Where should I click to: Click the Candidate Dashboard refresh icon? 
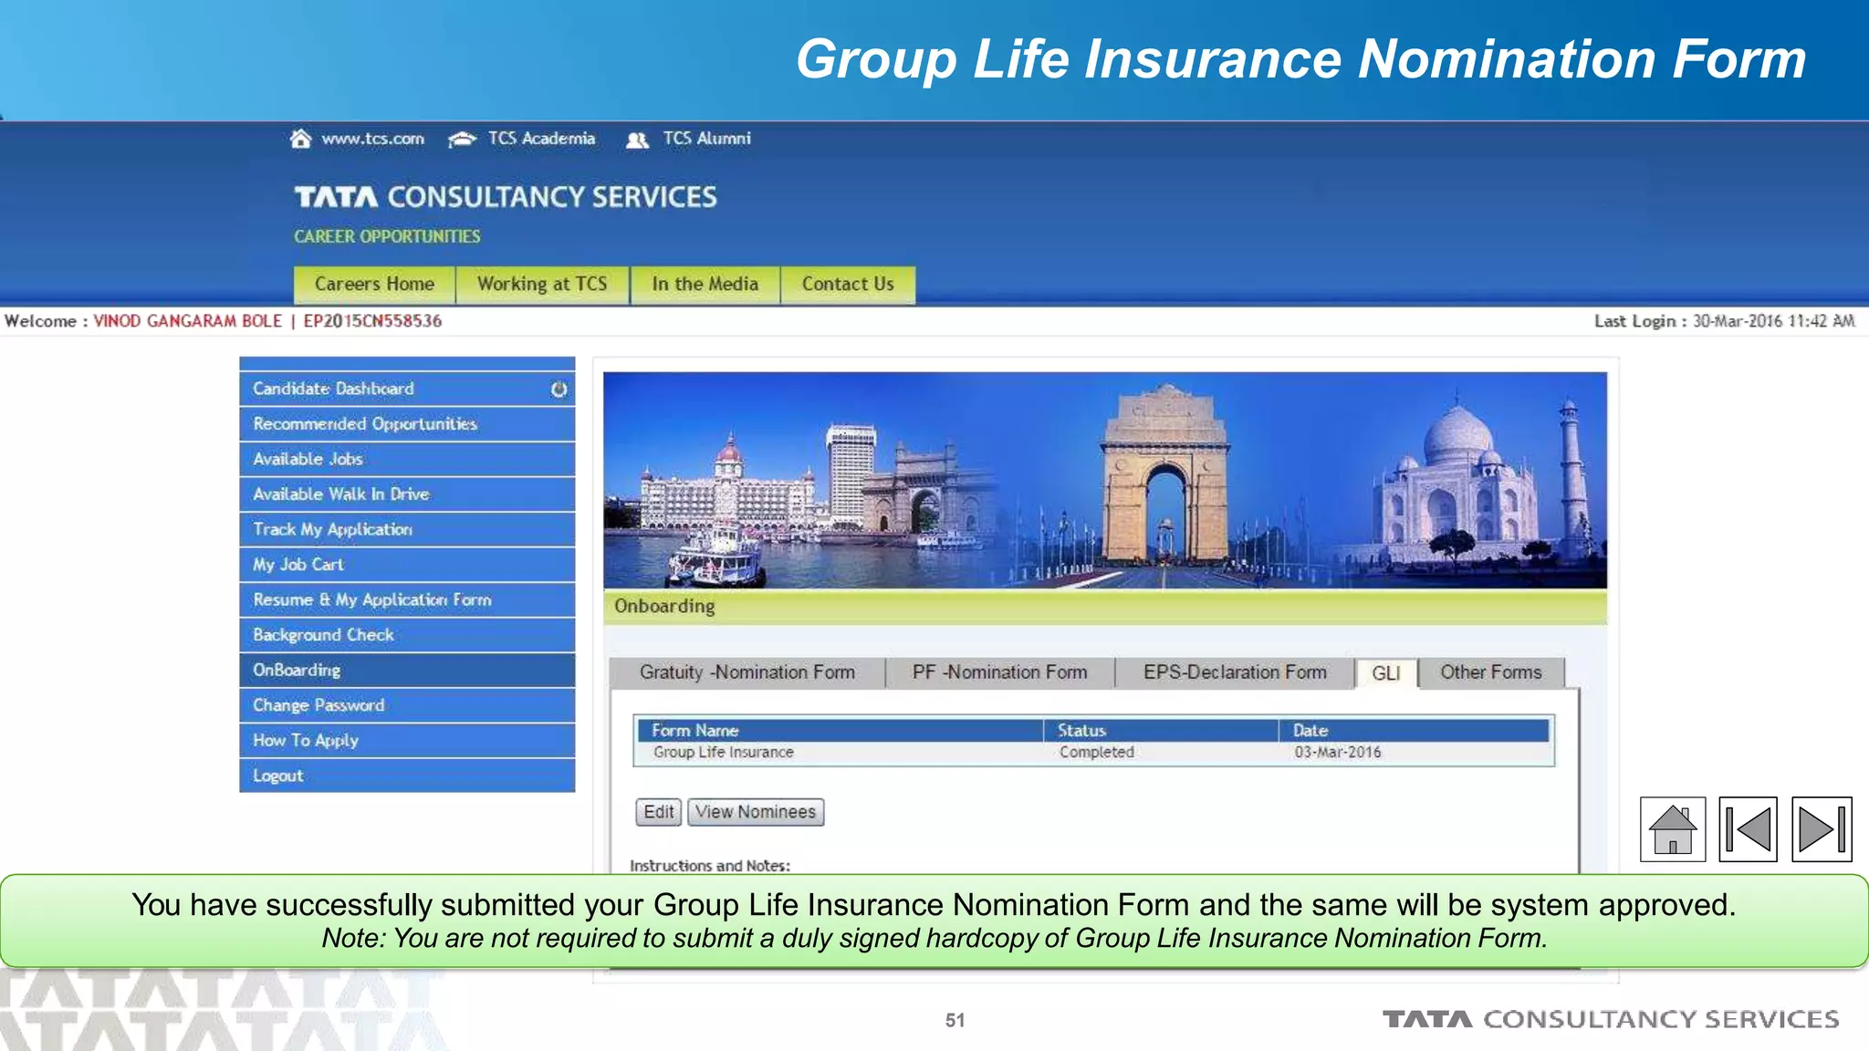pos(559,390)
